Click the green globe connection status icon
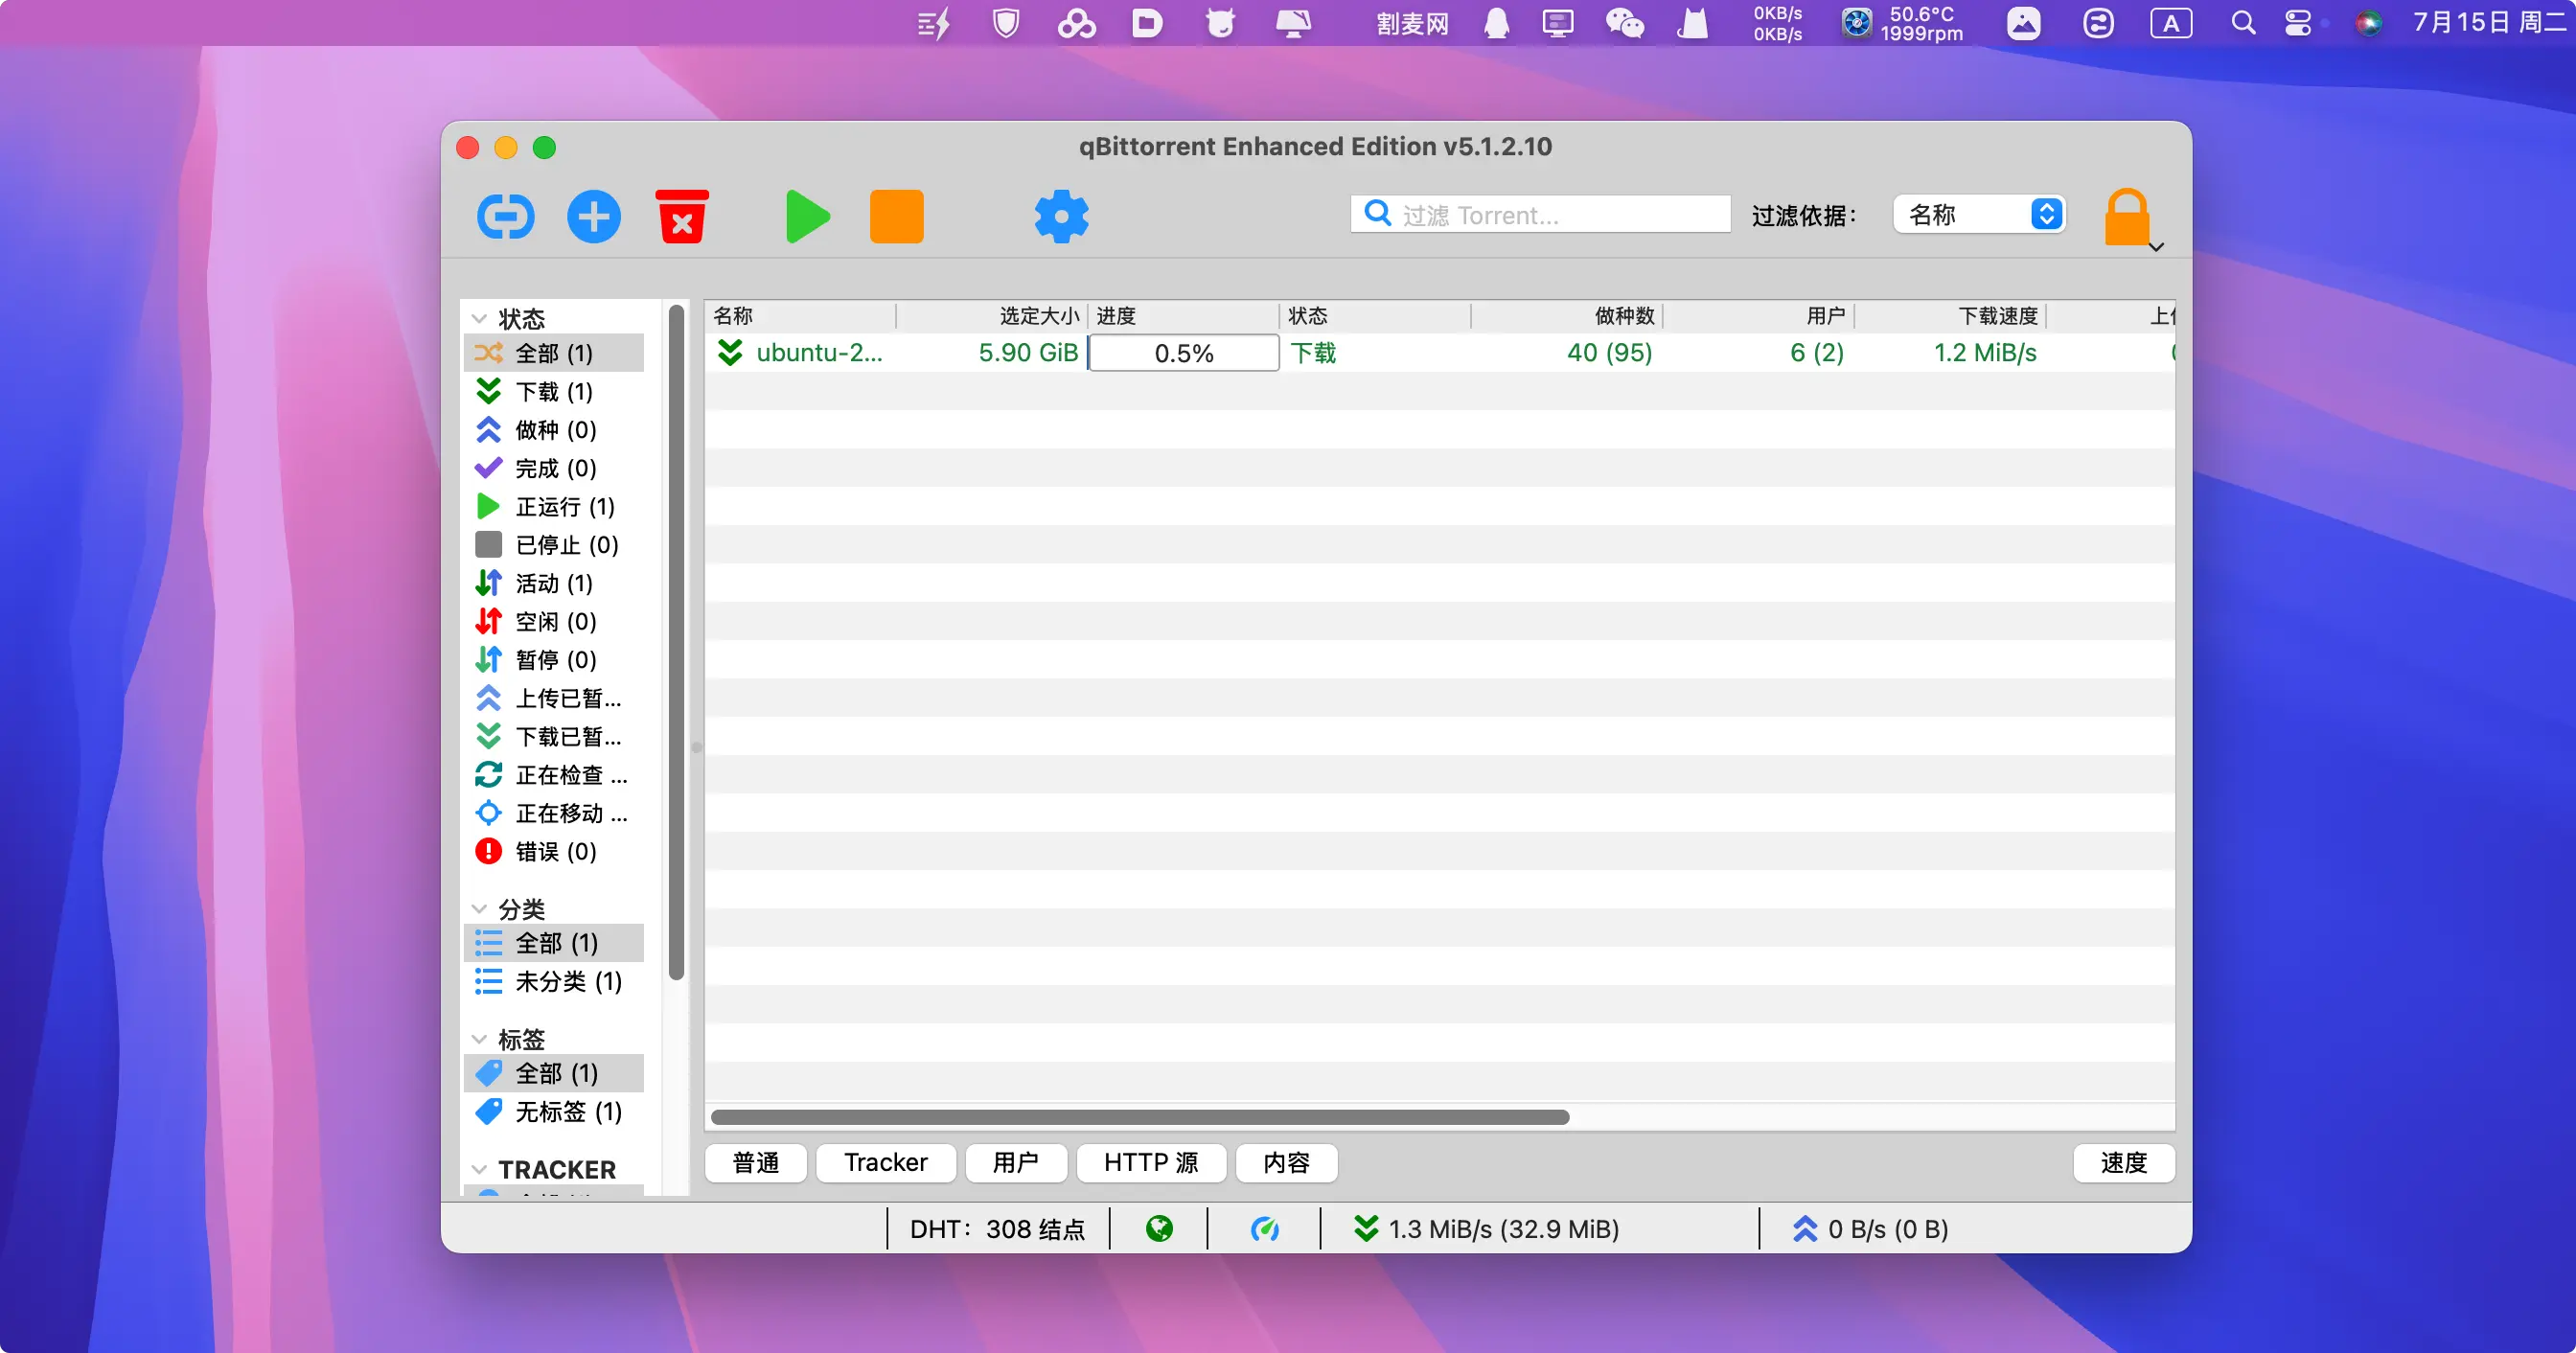This screenshot has height=1353, width=2576. click(x=1159, y=1229)
